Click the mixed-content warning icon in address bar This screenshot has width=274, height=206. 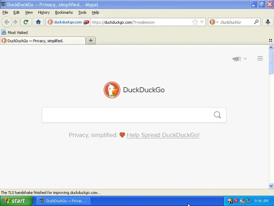pos(86,22)
